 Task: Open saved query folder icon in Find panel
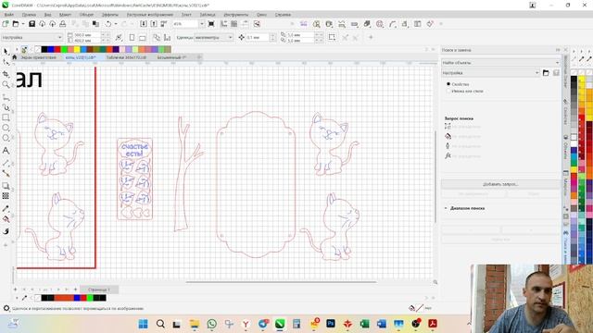pos(546,73)
